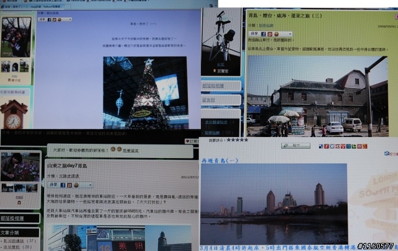The image size is (398, 251).
Task: Click Google G icon in share icon row
Action: 332,146
